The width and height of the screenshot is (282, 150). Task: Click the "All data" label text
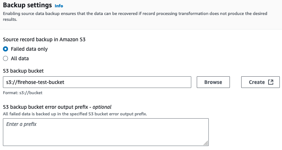coord(20,58)
